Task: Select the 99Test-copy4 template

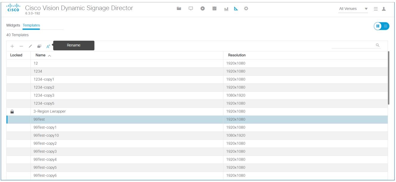Action: pos(197,160)
